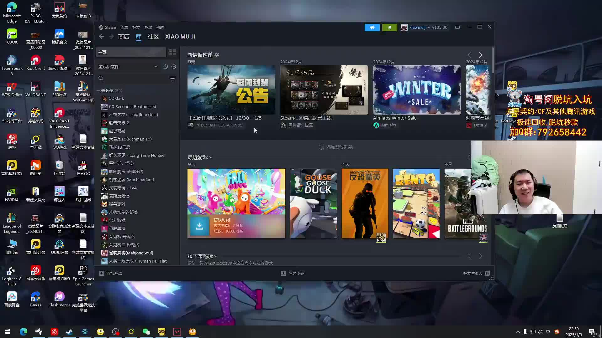Collapse the uncategorized games group
Viewport: 602px width, 338px height.
(98, 90)
